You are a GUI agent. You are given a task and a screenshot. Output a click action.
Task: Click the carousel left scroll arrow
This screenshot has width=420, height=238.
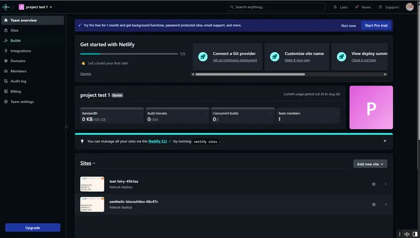point(193,74)
